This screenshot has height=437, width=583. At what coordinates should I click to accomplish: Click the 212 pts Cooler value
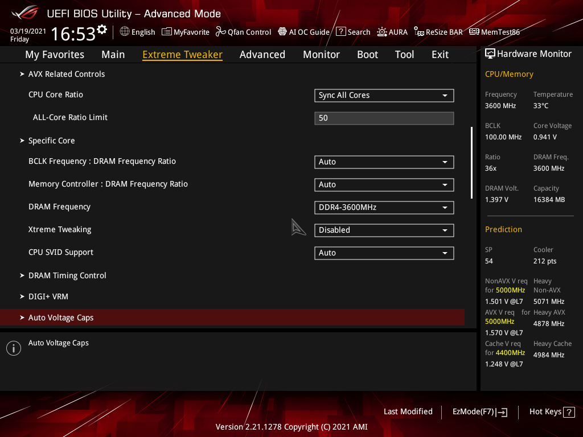tap(545, 261)
